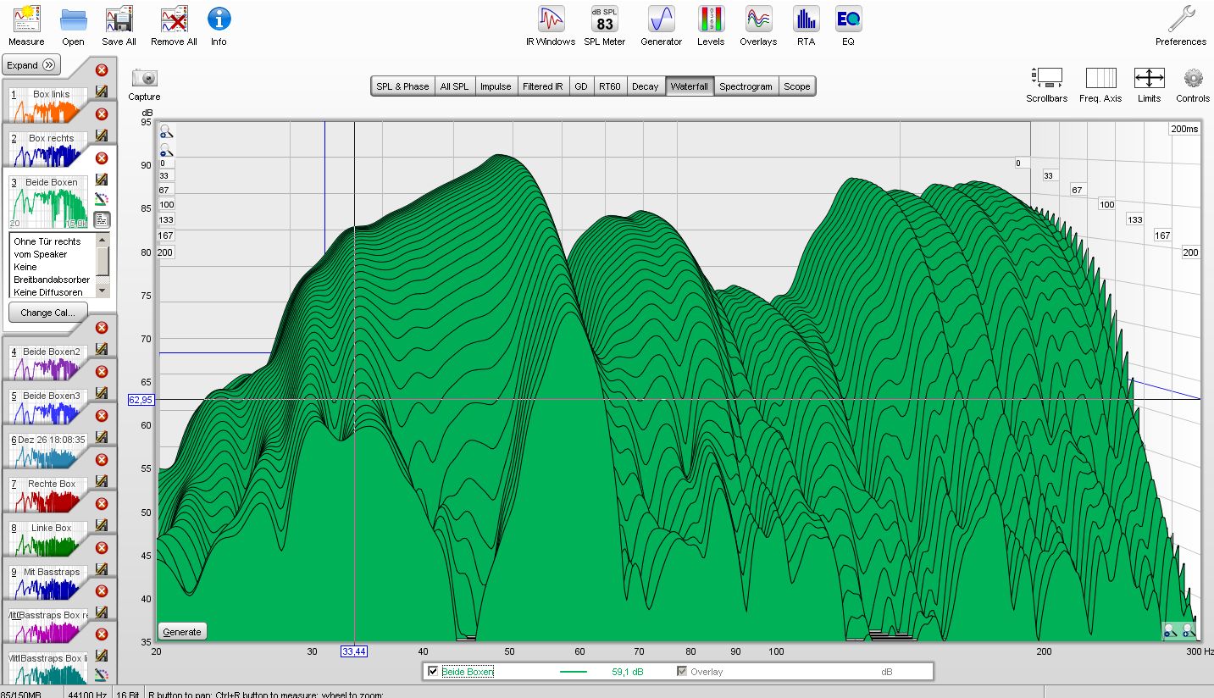This screenshot has width=1214, height=698.
Task: Save the Rechte Box measurement
Action: (102, 481)
